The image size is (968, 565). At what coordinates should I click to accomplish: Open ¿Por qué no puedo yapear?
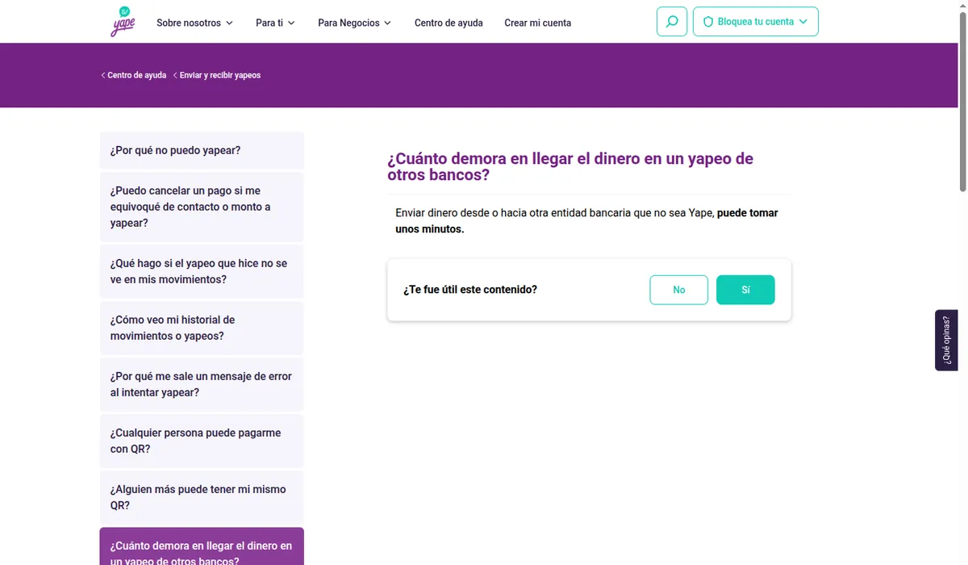(x=202, y=150)
